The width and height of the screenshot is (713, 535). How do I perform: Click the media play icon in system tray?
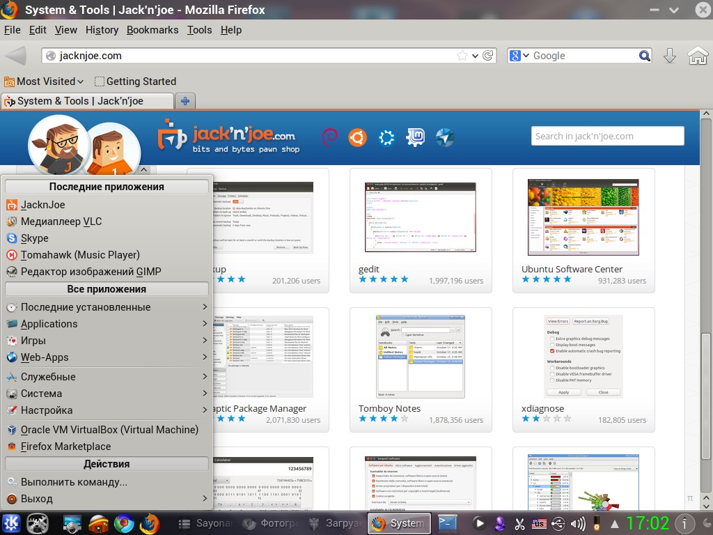click(x=479, y=523)
